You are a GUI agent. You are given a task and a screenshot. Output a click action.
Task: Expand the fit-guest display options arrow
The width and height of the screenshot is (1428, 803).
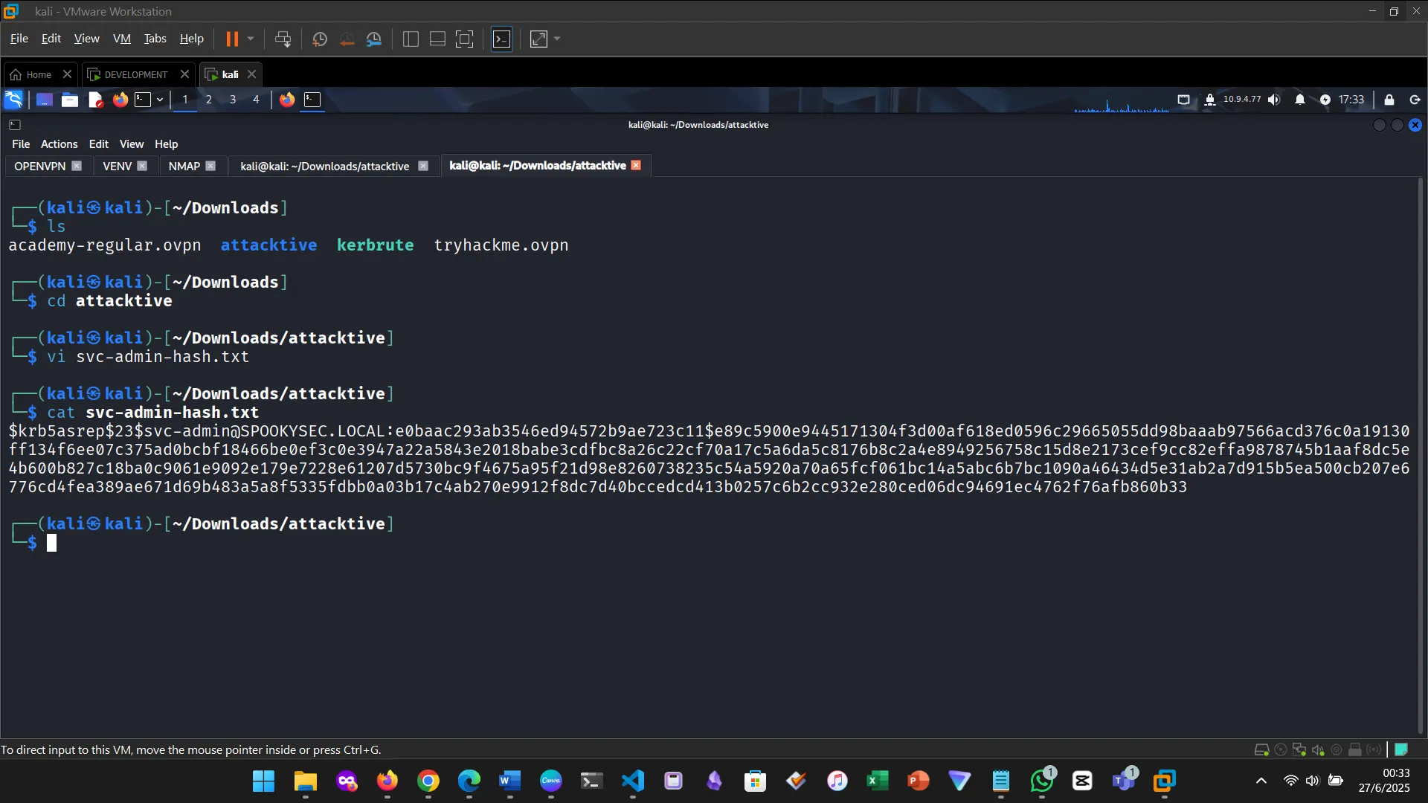[556, 39]
